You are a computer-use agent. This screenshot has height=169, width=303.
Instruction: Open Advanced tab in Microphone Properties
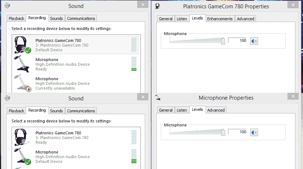click(216, 110)
